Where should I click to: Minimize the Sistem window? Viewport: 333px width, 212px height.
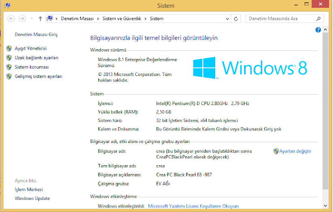point(297,4)
